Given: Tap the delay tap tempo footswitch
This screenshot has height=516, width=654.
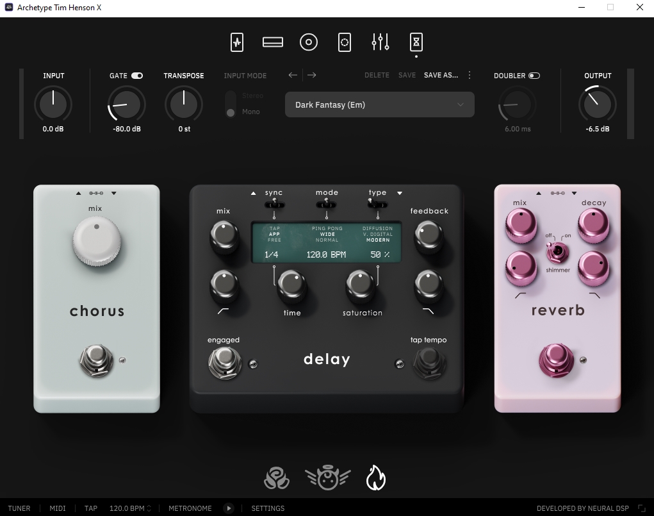Looking at the screenshot, I should pos(429,363).
